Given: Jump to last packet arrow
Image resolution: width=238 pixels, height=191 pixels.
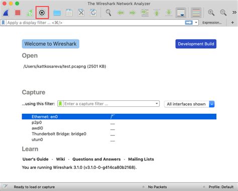Looking at the screenshot, I should tap(169, 13).
